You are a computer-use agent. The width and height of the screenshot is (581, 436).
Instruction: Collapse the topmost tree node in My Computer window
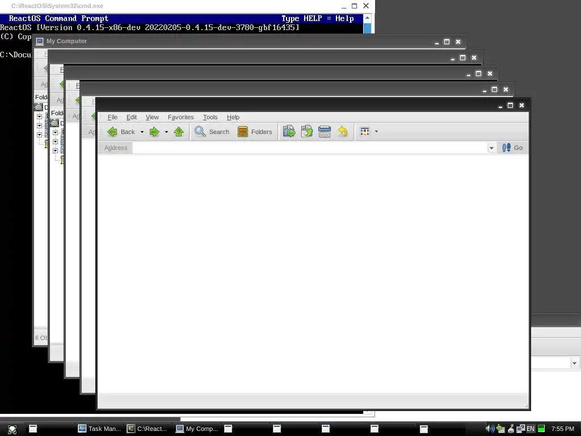point(39,116)
